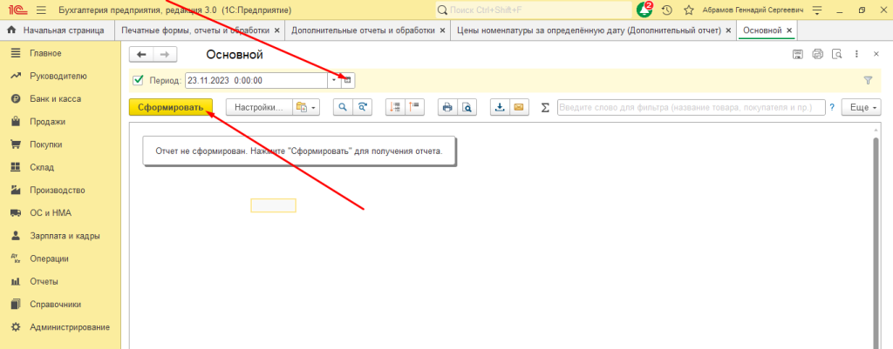
Task: Open the Еще dropdown menu
Action: pyautogui.click(x=861, y=108)
